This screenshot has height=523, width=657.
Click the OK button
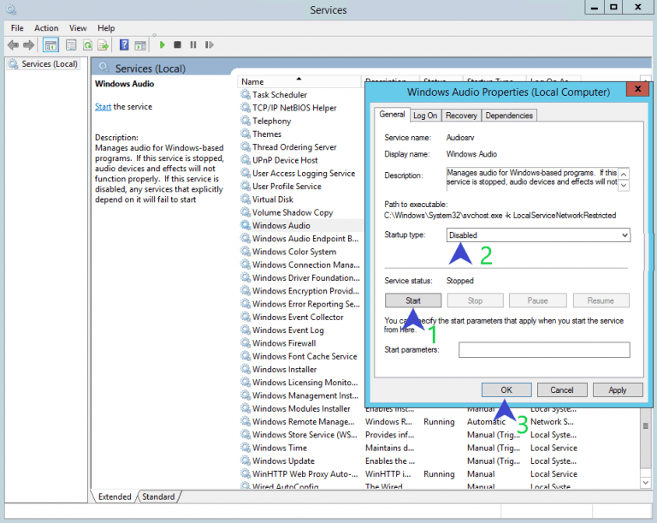(506, 389)
